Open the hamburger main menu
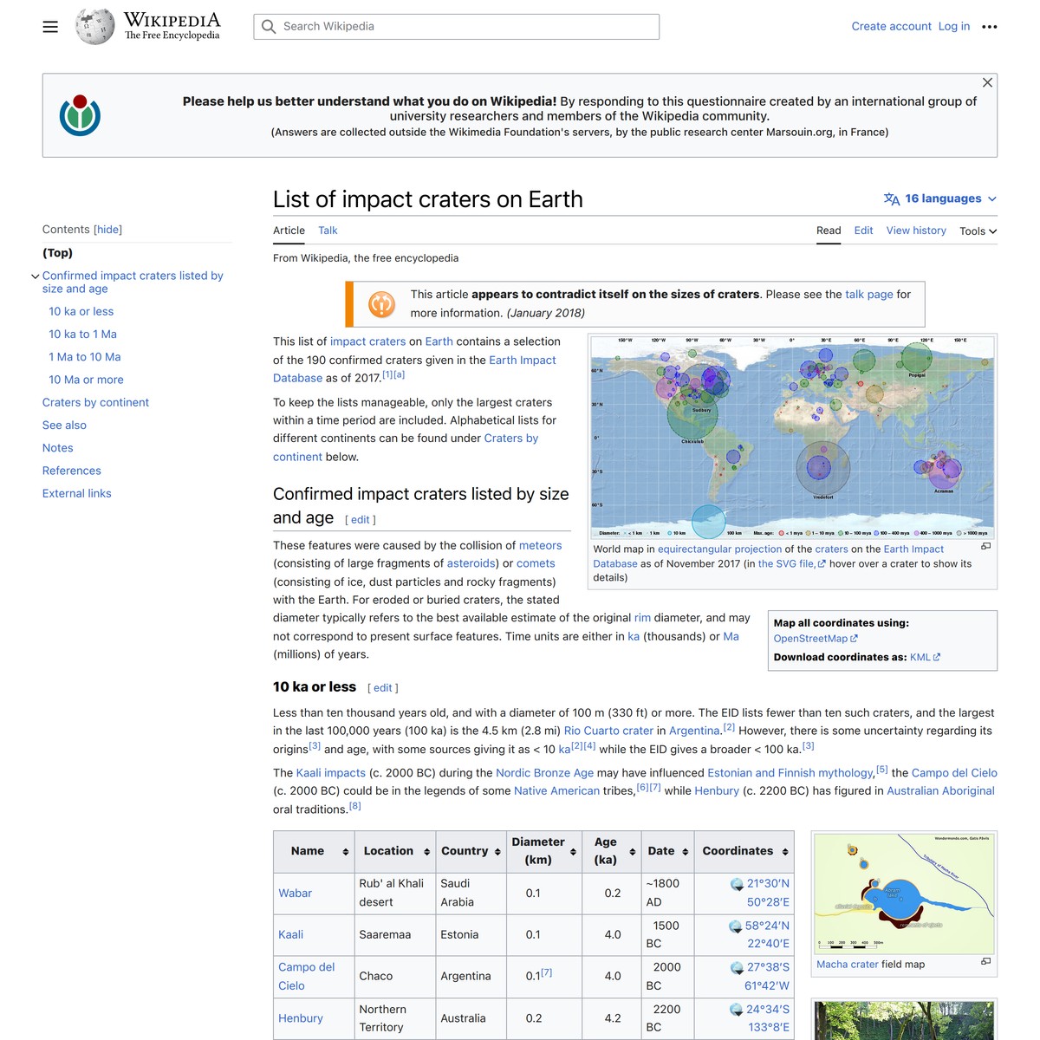 tap(49, 26)
